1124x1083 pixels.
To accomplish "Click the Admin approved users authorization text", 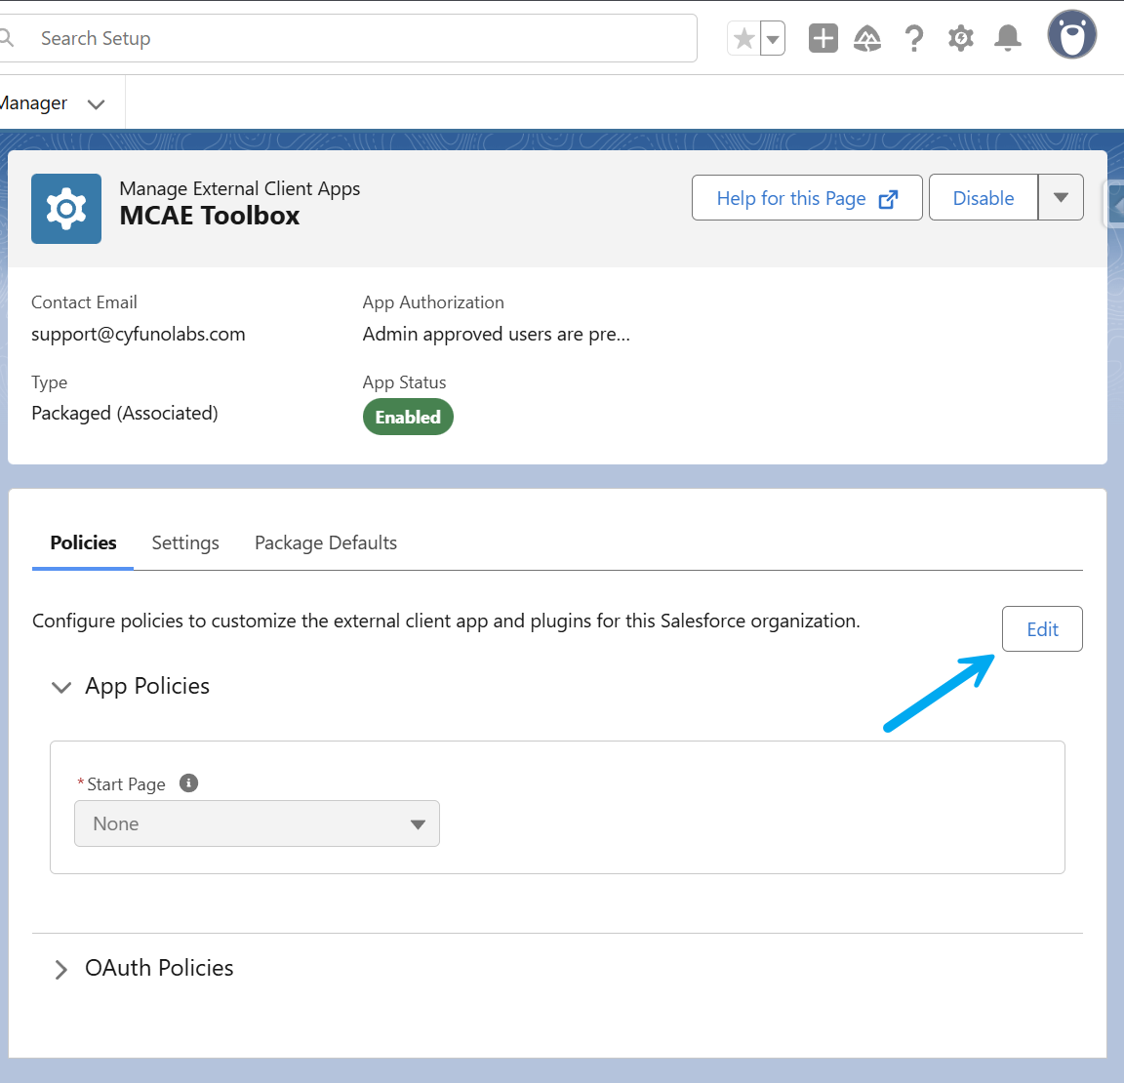I will (496, 335).
